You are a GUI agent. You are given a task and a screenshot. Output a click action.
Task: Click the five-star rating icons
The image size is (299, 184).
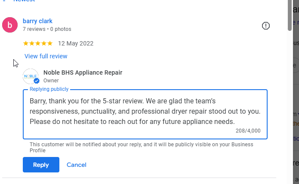[38, 43]
